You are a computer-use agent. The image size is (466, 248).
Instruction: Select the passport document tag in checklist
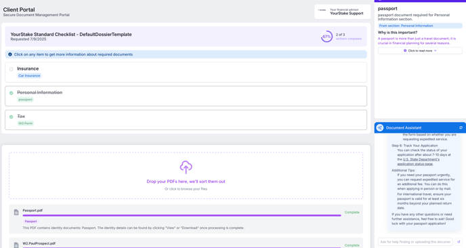click(x=25, y=100)
